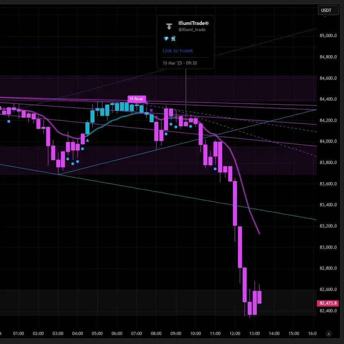Click the 06:00 time axis label
The height and width of the screenshot is (344, 344).
point(117,334)
